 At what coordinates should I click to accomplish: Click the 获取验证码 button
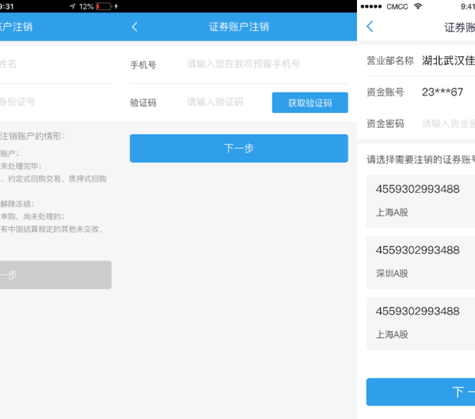pos(310,103)
